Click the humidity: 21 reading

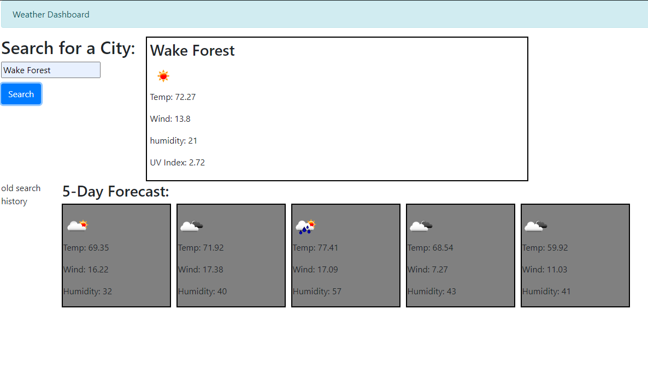coord(174,141)
